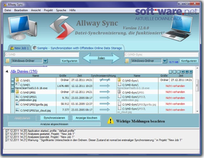
Task: Click Nicht vorhanden in the gorilla.jpg row
Action: 175,104
